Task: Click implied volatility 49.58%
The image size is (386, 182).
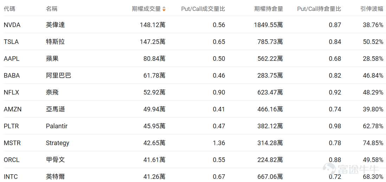Action: pyautogui.click(x=373, y=160)
